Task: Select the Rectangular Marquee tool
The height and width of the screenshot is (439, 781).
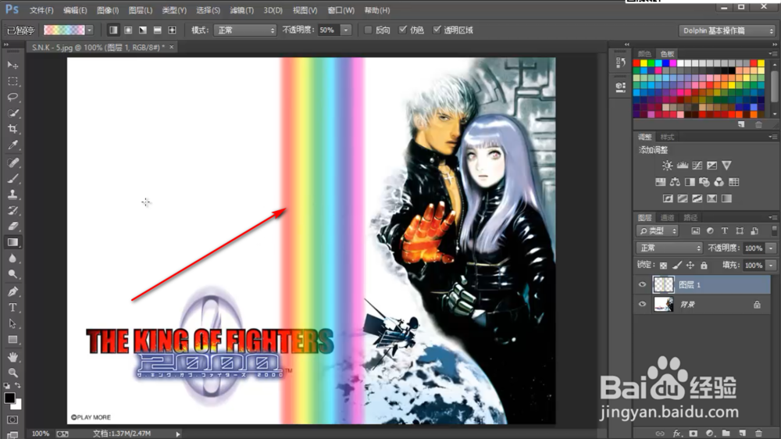Action: [12, 81]
